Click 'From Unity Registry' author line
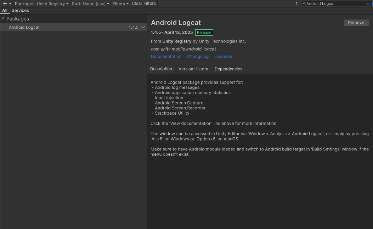This screenshot has width=373, height=229. pos(198,41)
